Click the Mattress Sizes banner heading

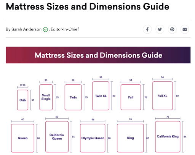[98, 55]
